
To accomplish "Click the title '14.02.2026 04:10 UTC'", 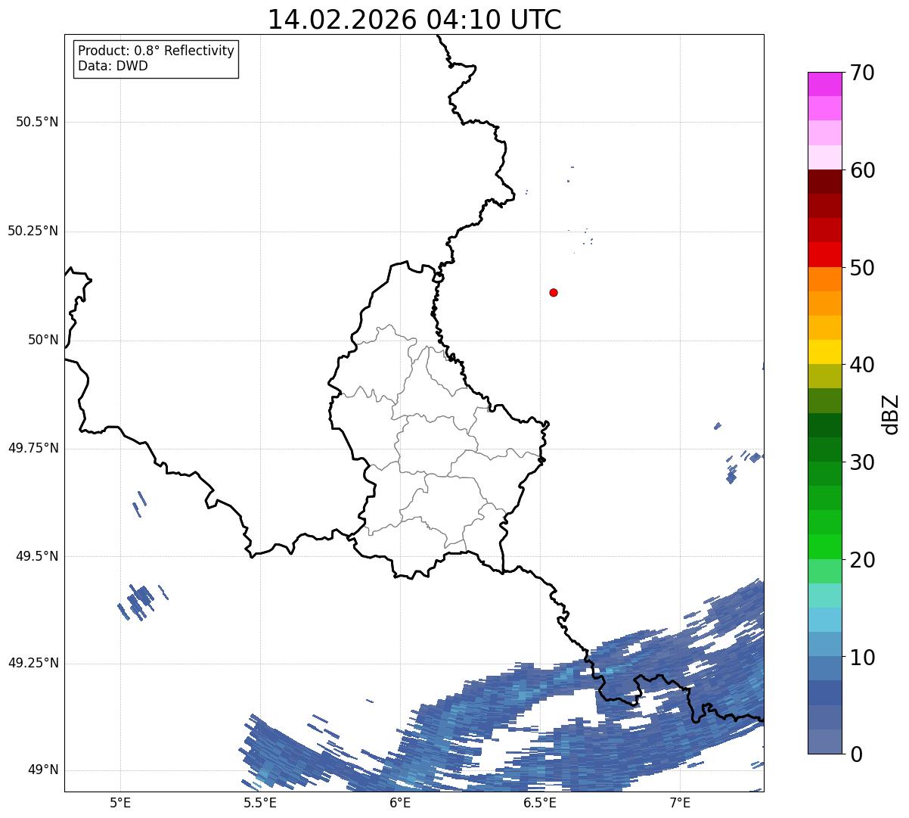I will coord(414,20).
